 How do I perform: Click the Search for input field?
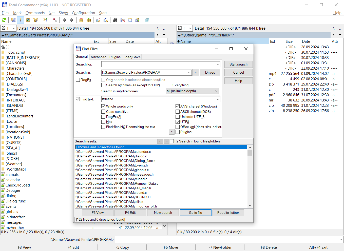tap(161, 64)
